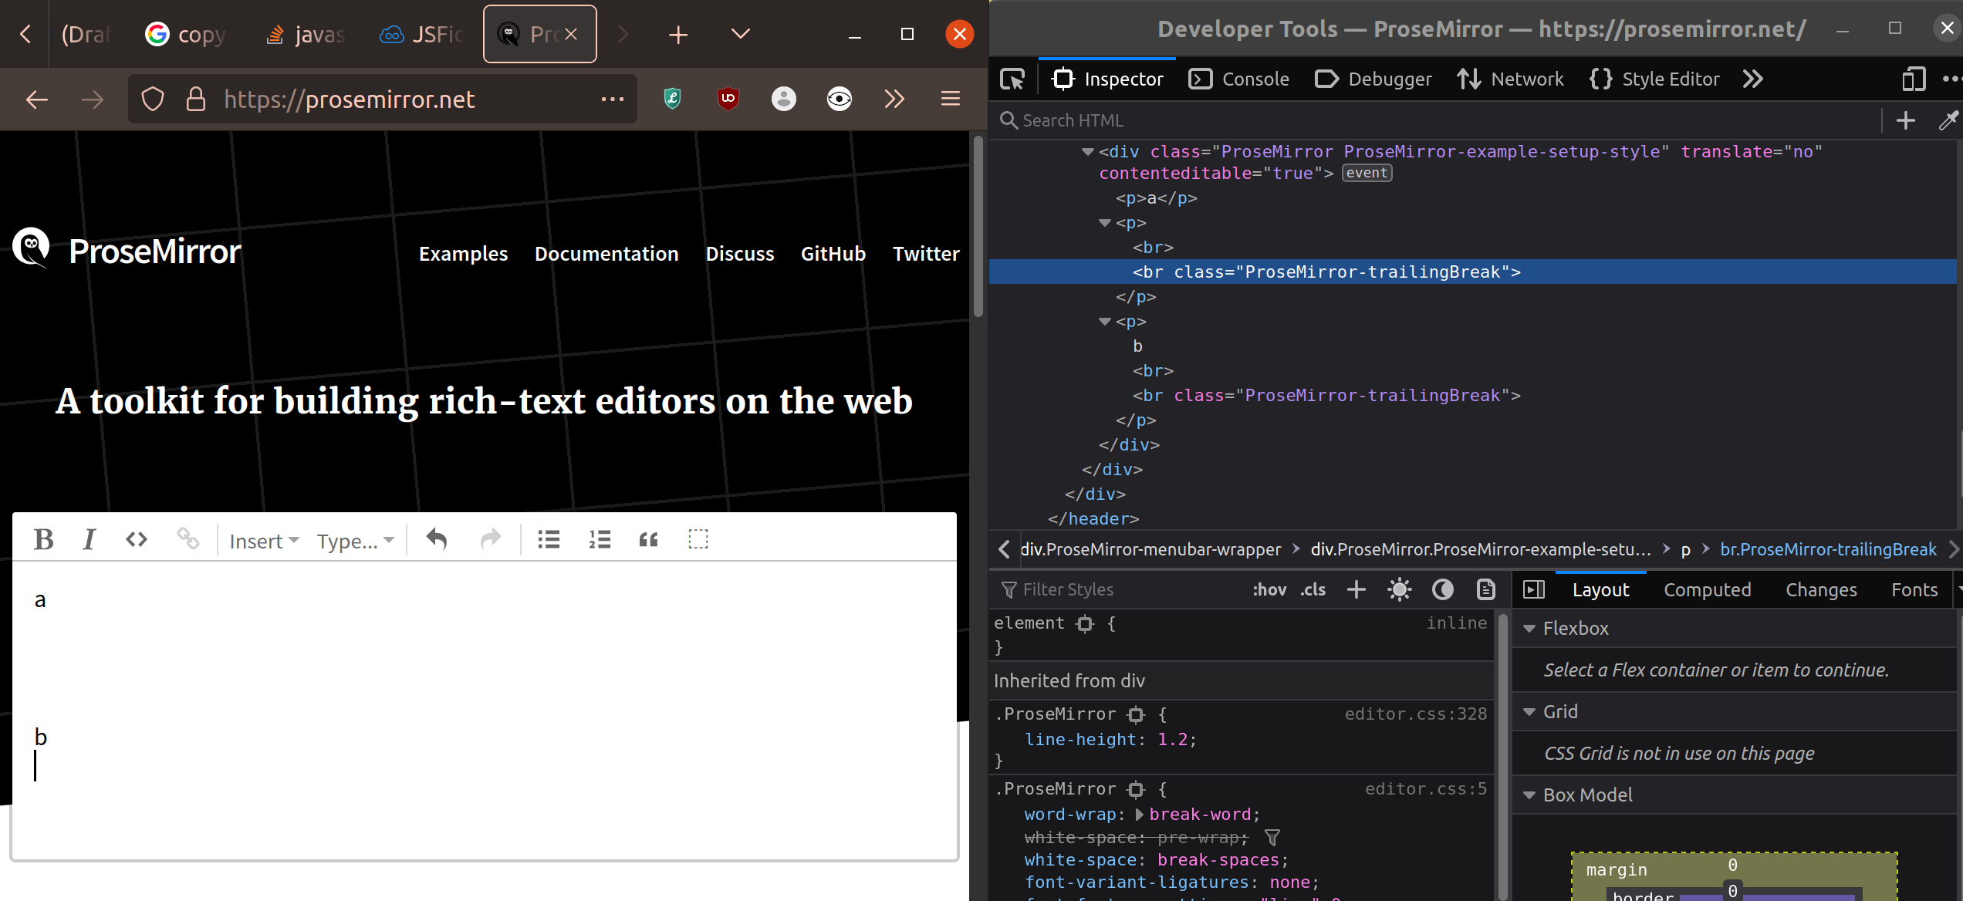Select the code formatting icon

tap(136, 539)
